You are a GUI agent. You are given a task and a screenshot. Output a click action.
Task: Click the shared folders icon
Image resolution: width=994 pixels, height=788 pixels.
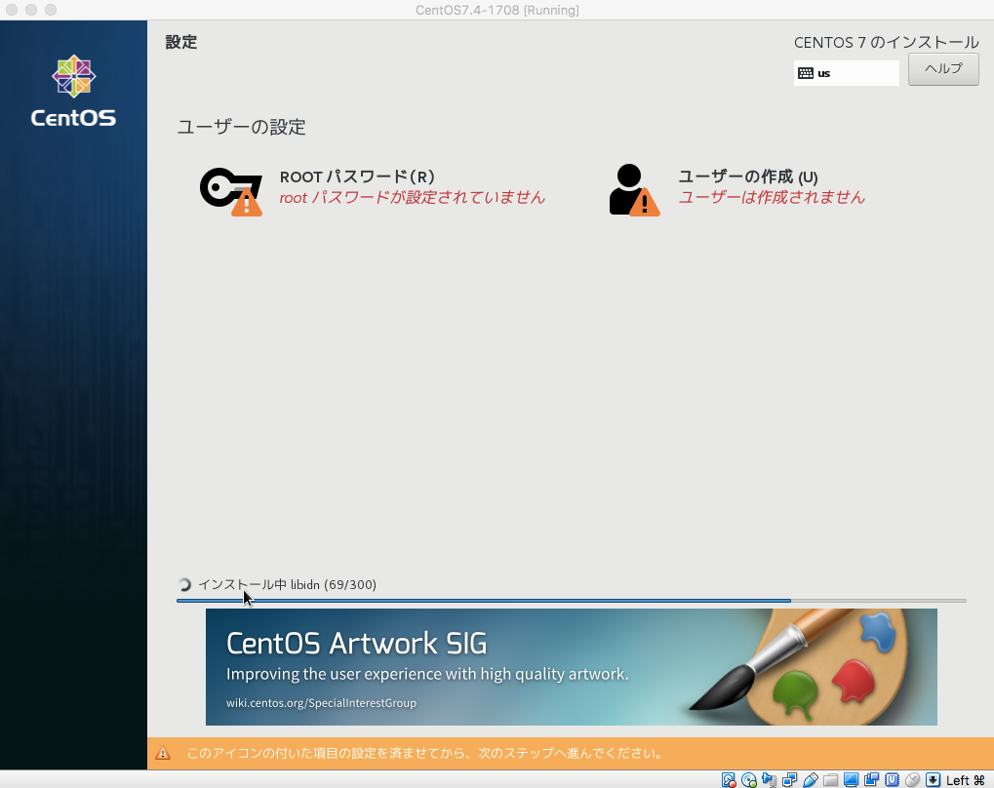point(831,780)
